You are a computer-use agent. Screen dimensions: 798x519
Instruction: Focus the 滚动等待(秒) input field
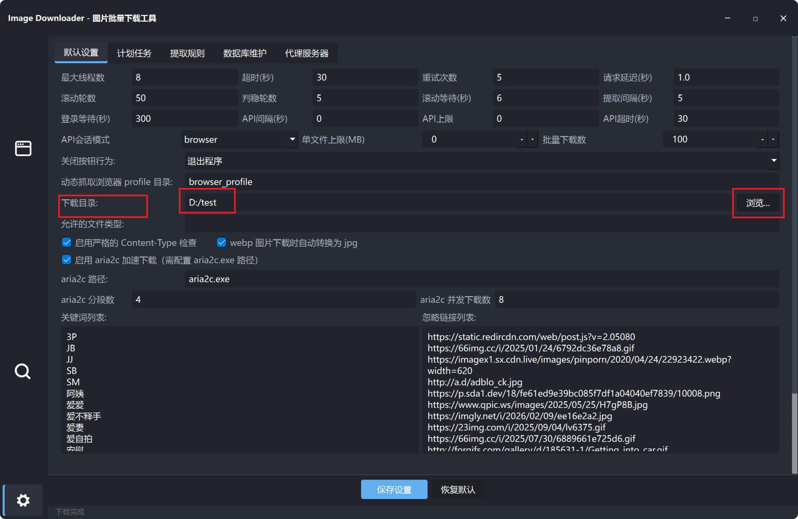(x=545, y=98)
